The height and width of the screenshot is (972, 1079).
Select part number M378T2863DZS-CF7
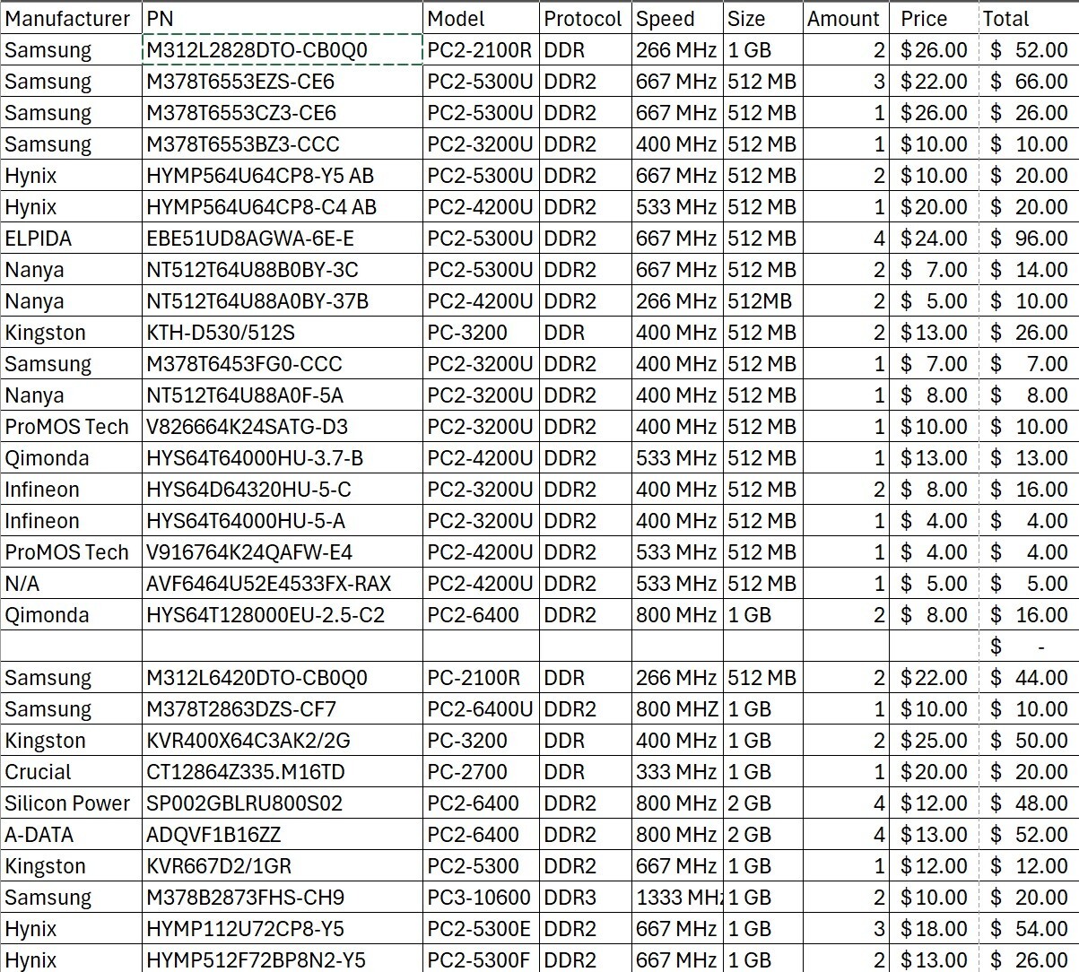(283, 709)
